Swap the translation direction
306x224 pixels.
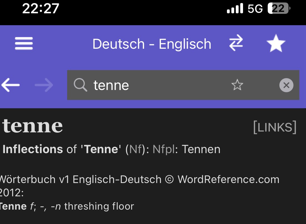coord(236,43)
